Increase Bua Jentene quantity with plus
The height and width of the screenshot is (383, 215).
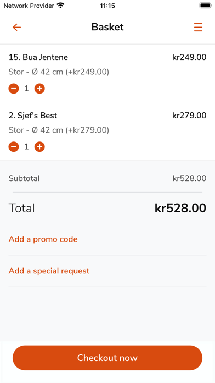39,89
